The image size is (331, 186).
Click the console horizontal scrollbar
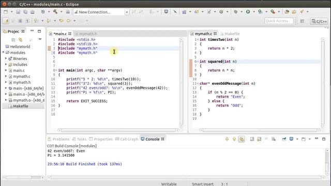[x=186, y=178]
